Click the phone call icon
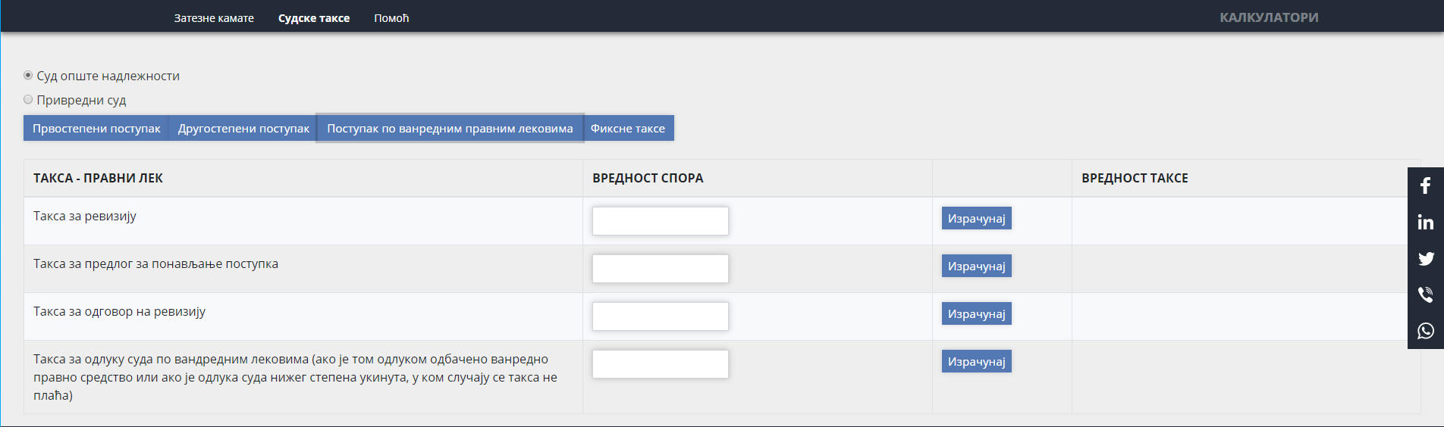This screenshot has width=1444, height=427. tap(1425, 295)
